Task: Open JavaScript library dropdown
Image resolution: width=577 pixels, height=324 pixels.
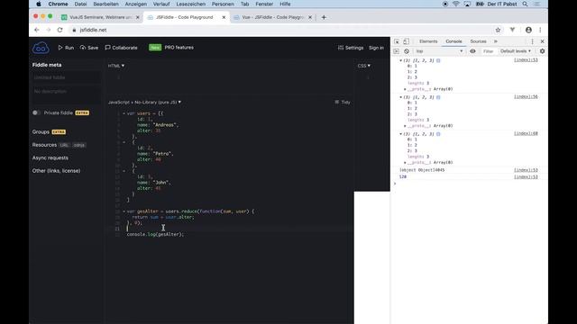Action: click(144, 102)
